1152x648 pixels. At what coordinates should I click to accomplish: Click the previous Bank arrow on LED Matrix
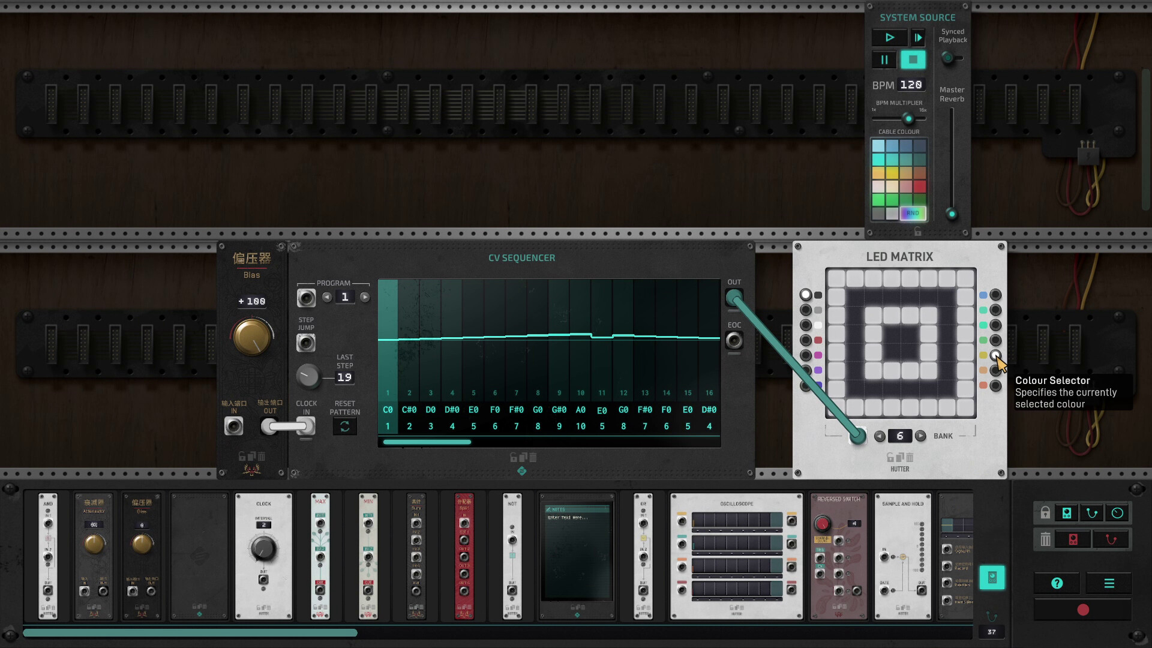click(881, 436)
